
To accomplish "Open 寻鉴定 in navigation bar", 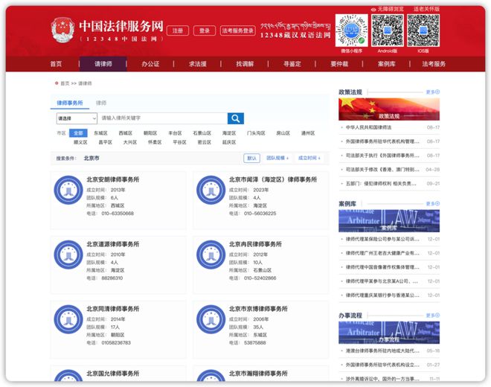I will pyautogui.click(x=292, y=64).
